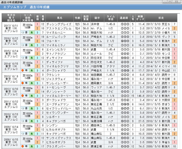Click course cell 芝1800m 14頭
This screenshot has height=149, width=182.
[x=28, y=77]
